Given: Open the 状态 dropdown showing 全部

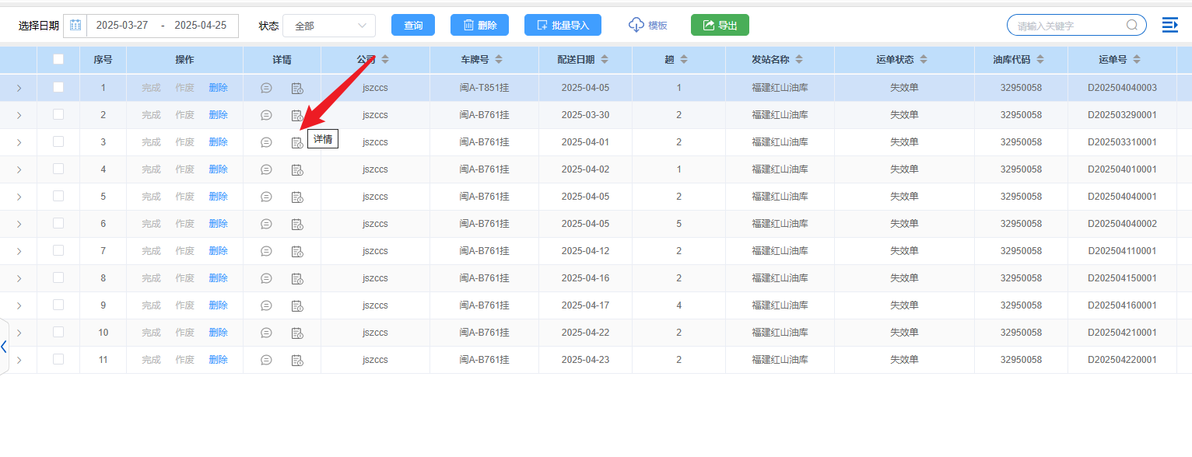Looking at the screenshot, I should (328, 26).
